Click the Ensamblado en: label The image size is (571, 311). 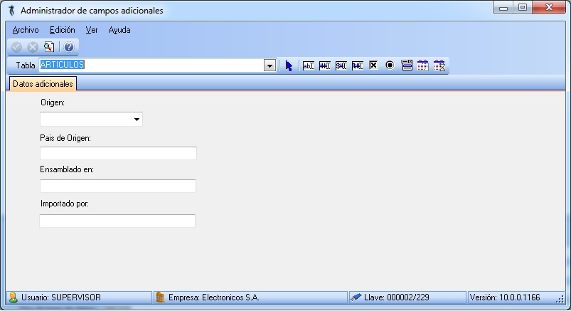67,169
